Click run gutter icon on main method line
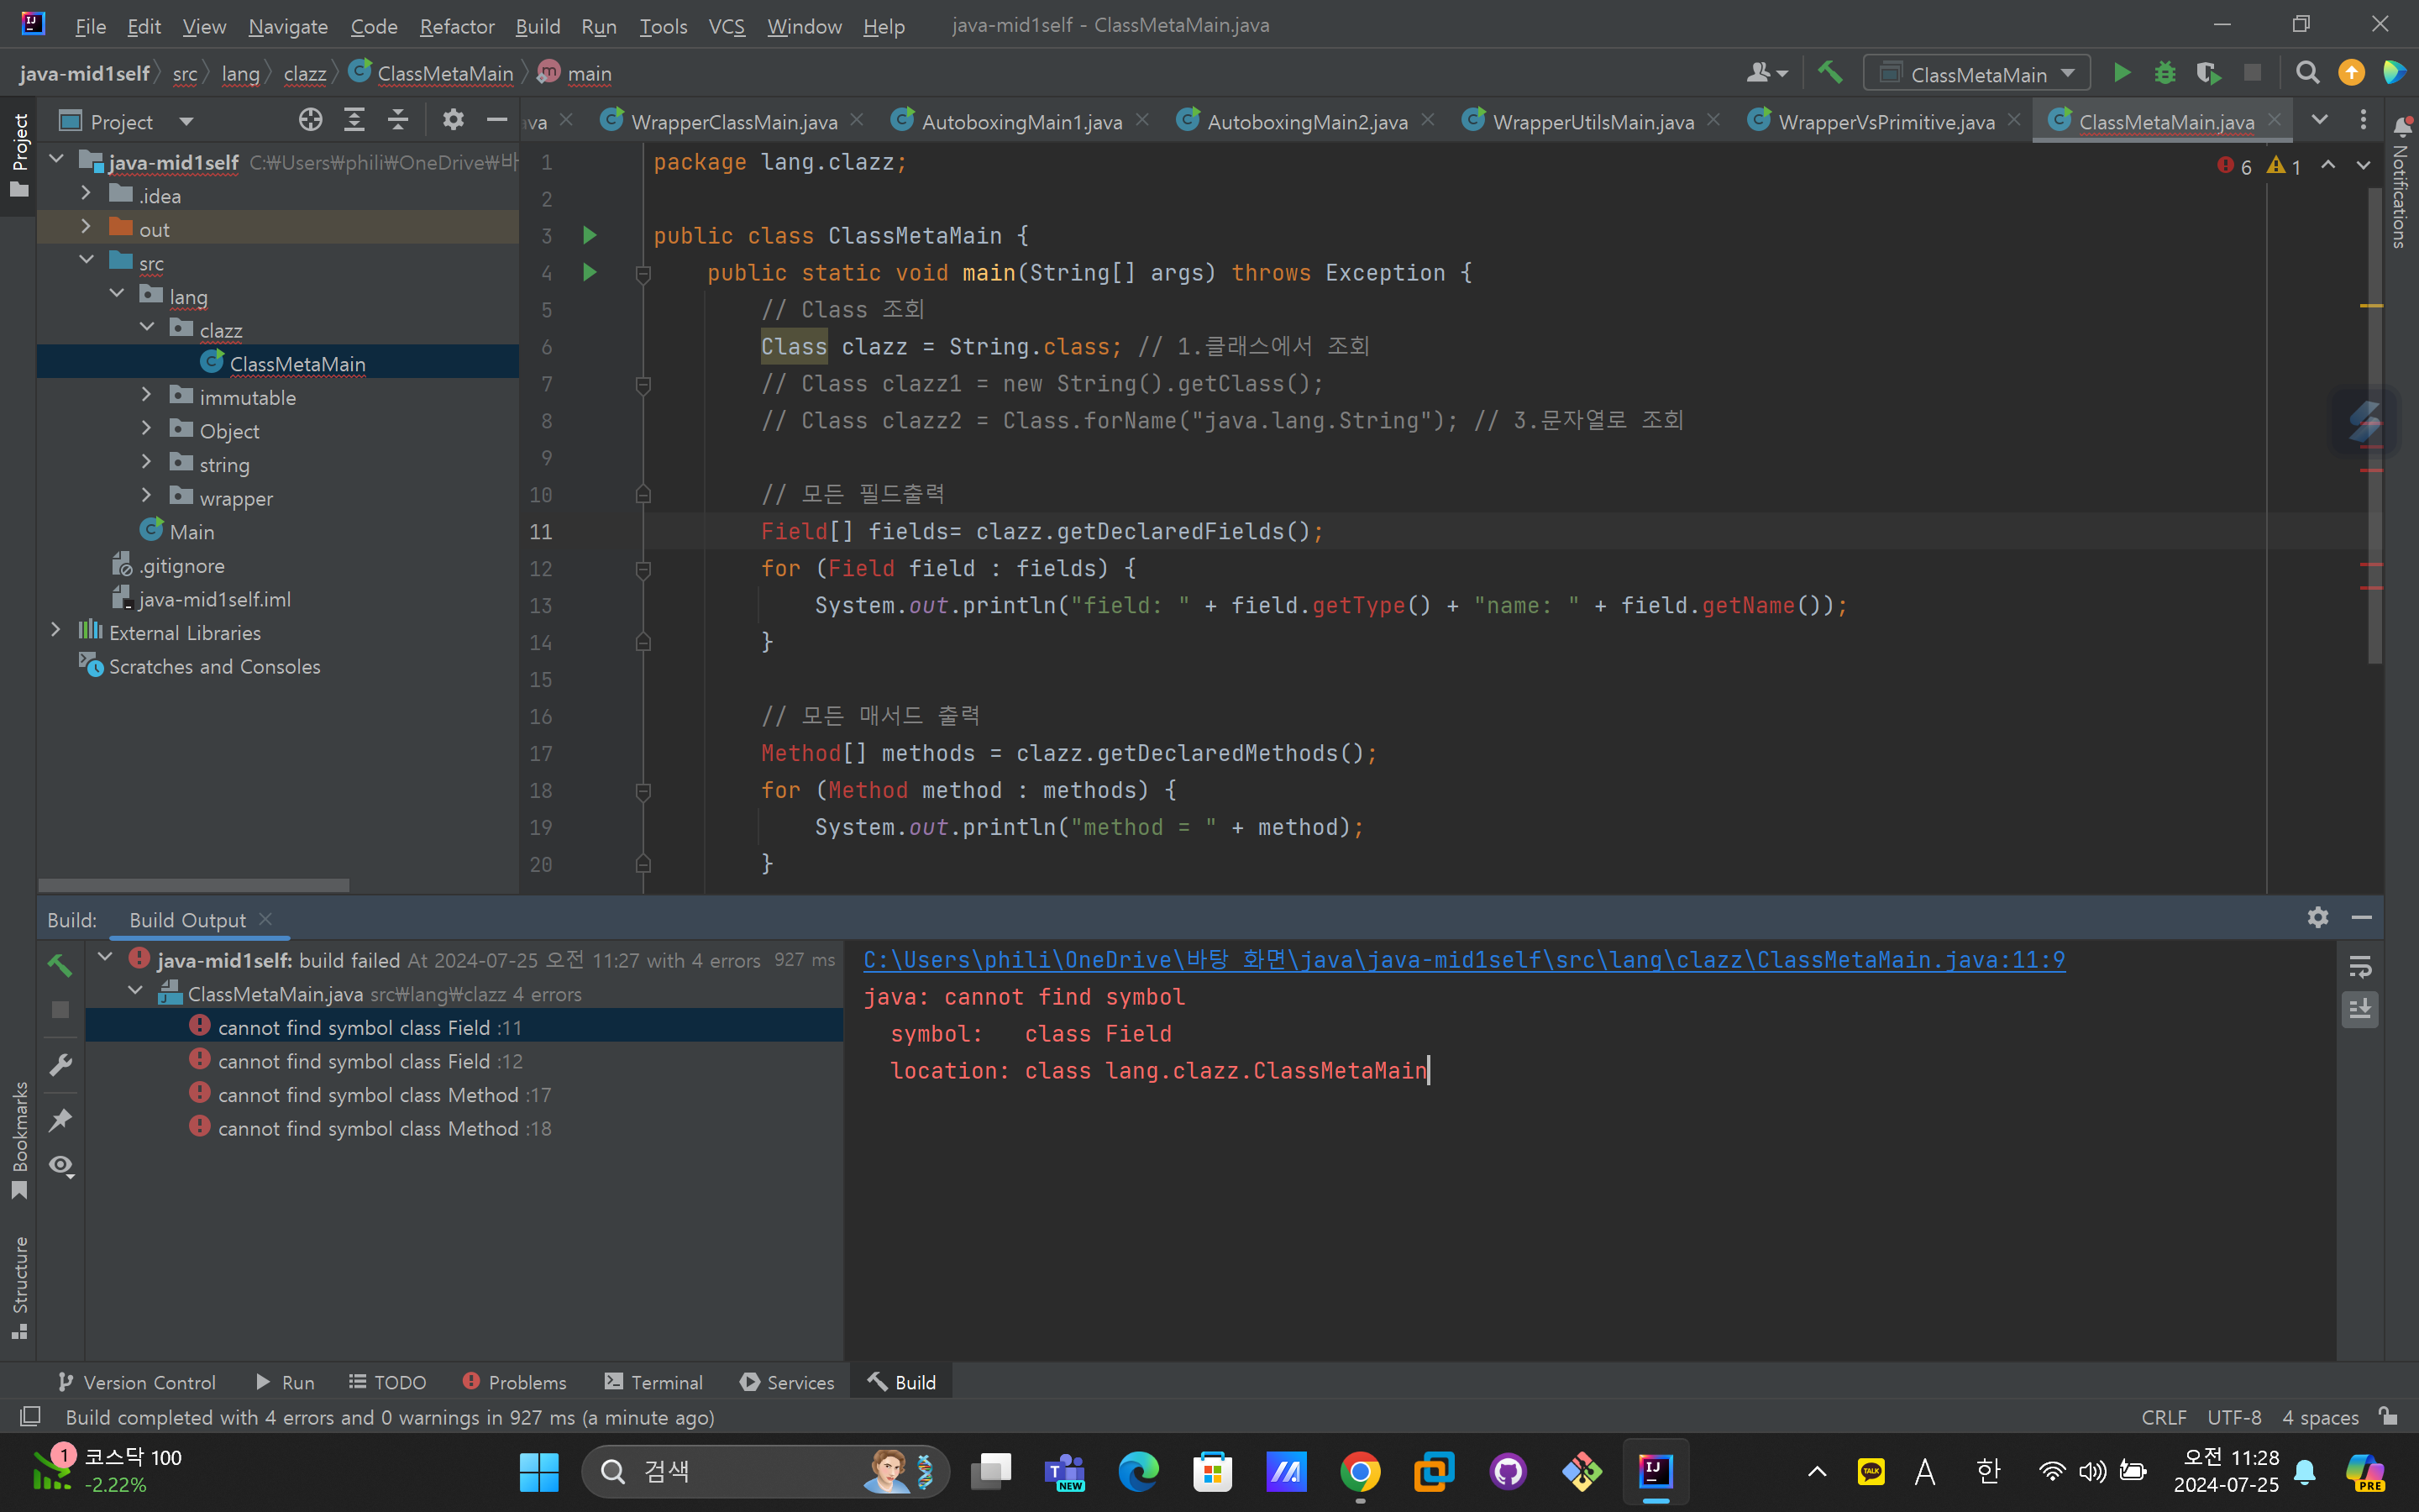This screenshot has width=2419, height=1512. [x=590, y=272]
